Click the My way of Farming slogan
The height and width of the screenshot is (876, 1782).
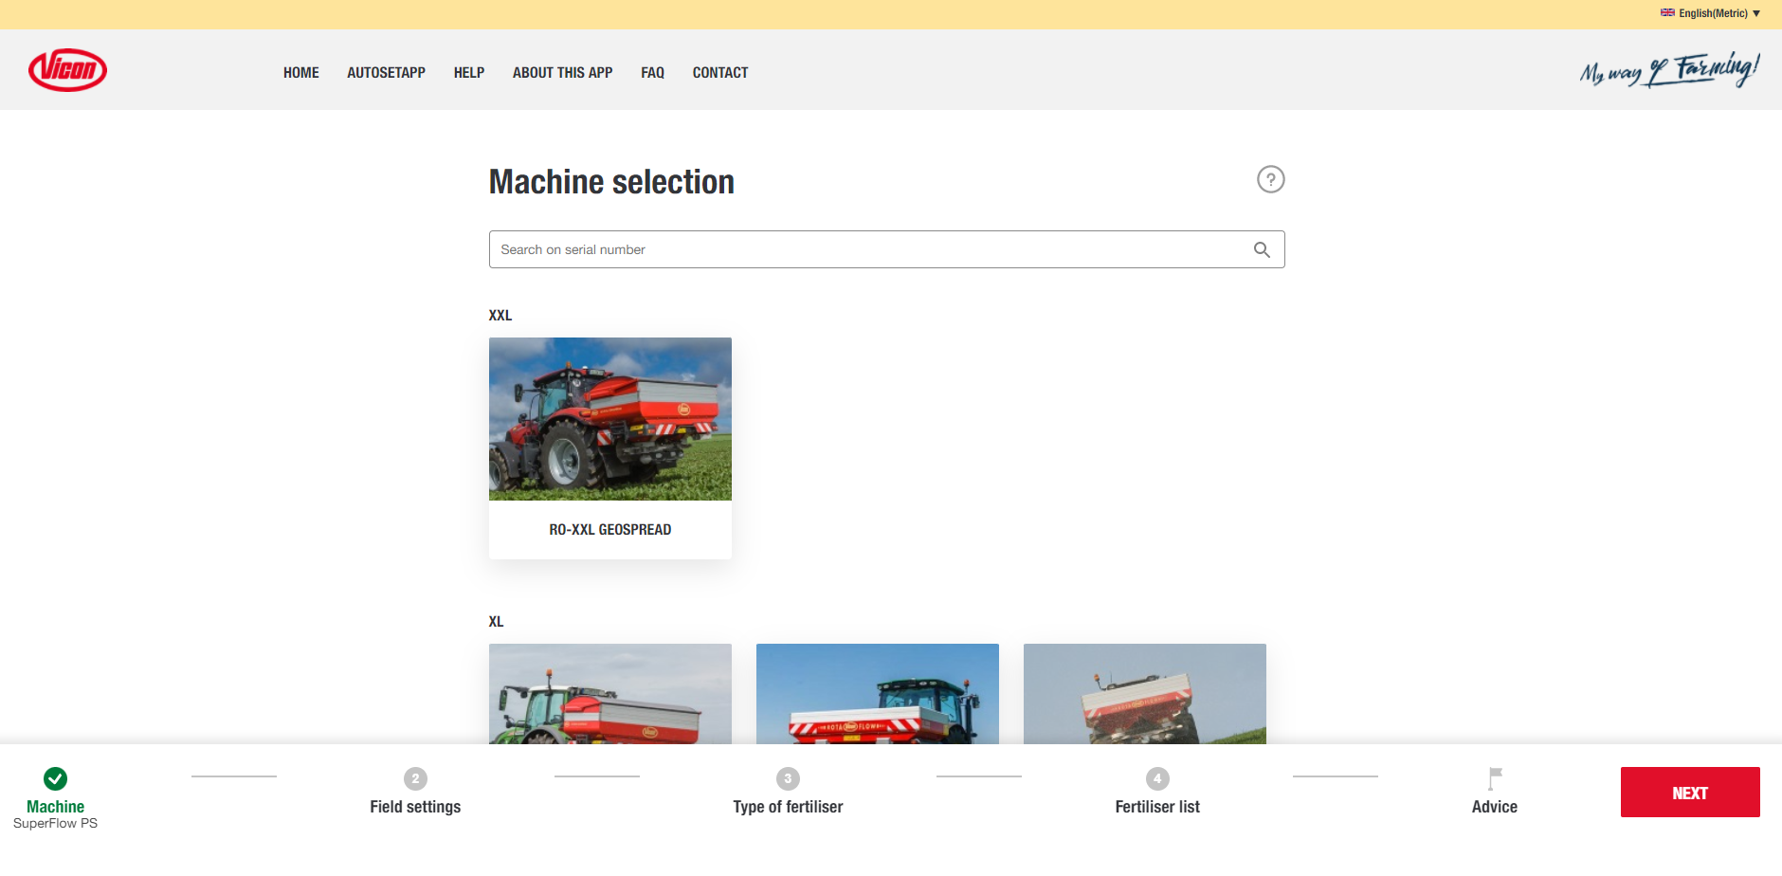[1668, 70]
